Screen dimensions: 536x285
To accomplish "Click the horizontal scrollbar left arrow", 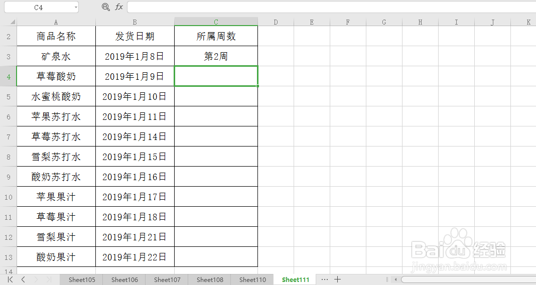I will [395, 279].
